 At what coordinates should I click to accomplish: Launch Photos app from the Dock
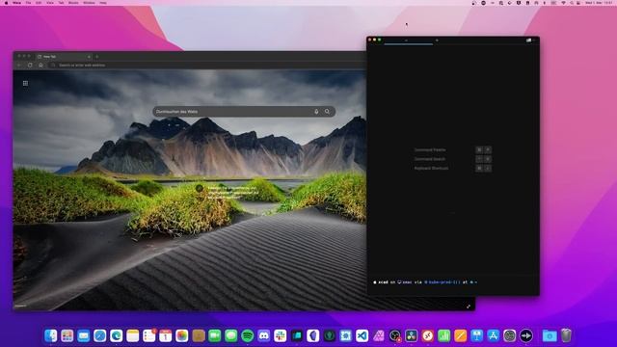coord(182,335)
